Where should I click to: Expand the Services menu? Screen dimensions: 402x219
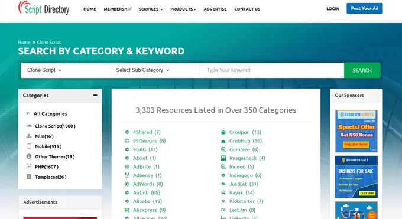click(151, 9)
